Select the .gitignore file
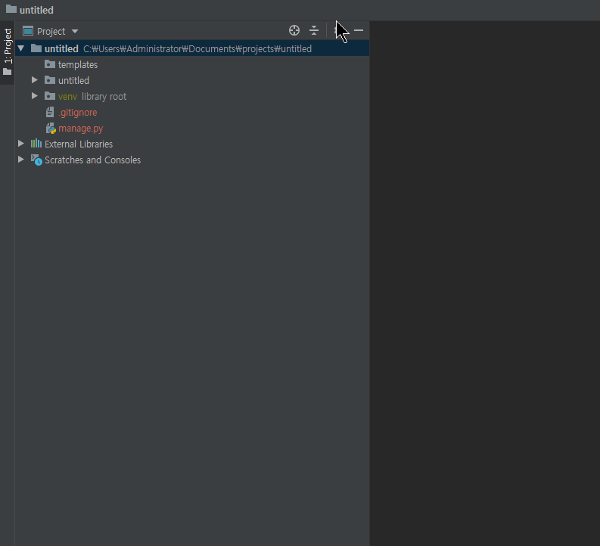600x546 pixels. (x=192, y=113)
